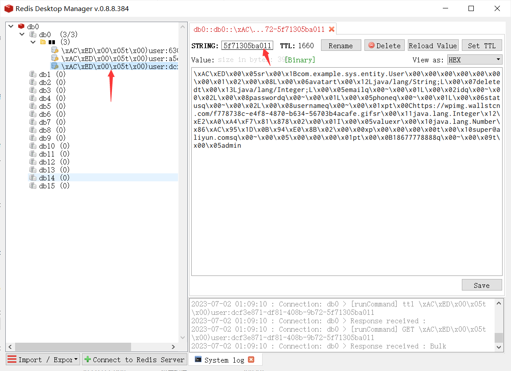Screen dimensions: 511x371
Task: Click the db9 database icon
Action: 33,138
